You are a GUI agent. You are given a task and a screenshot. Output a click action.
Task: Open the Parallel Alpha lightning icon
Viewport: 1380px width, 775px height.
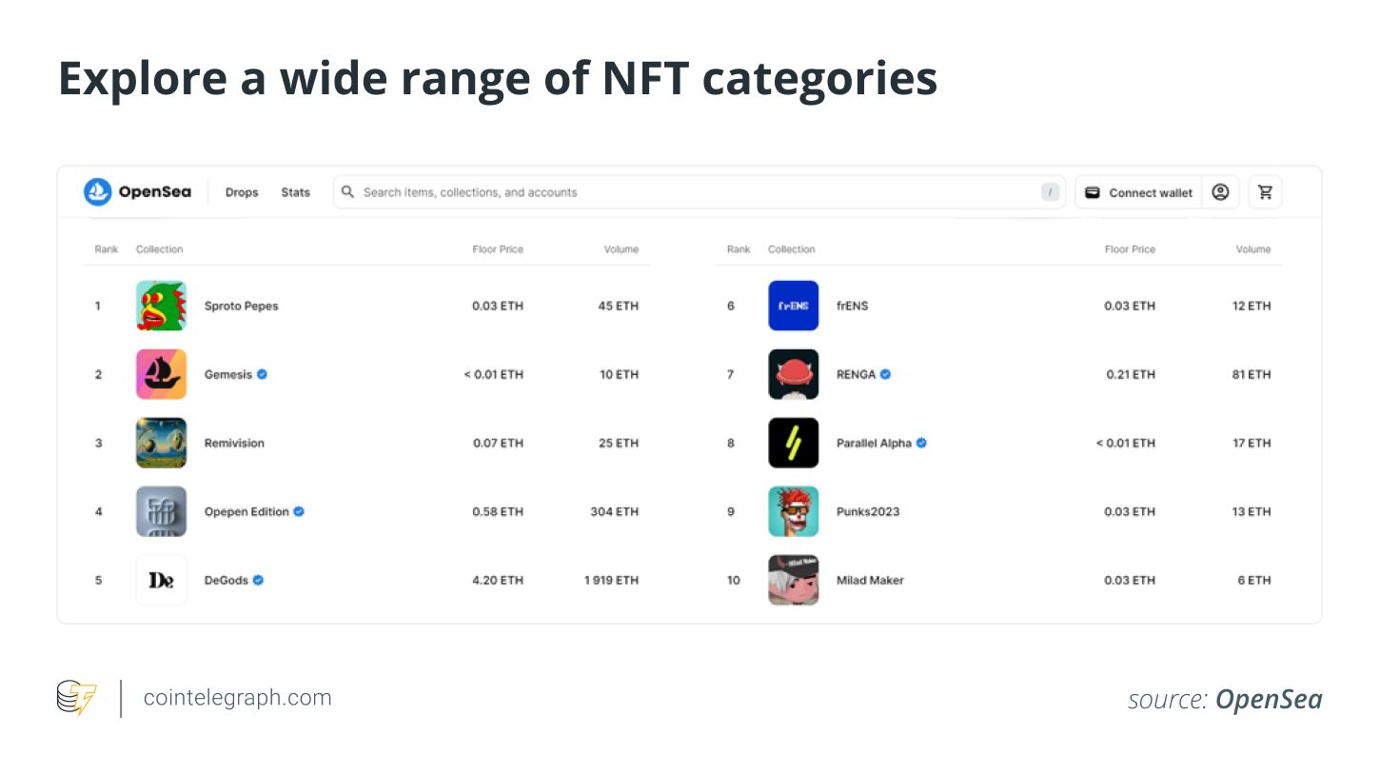click(793, 443)
